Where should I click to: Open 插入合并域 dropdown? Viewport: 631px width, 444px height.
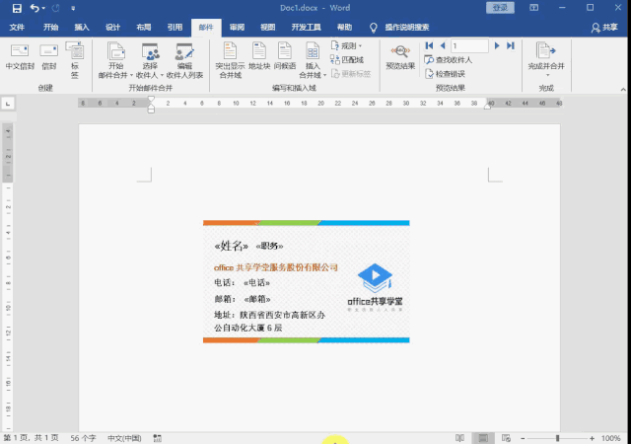[x=313, y=60]
